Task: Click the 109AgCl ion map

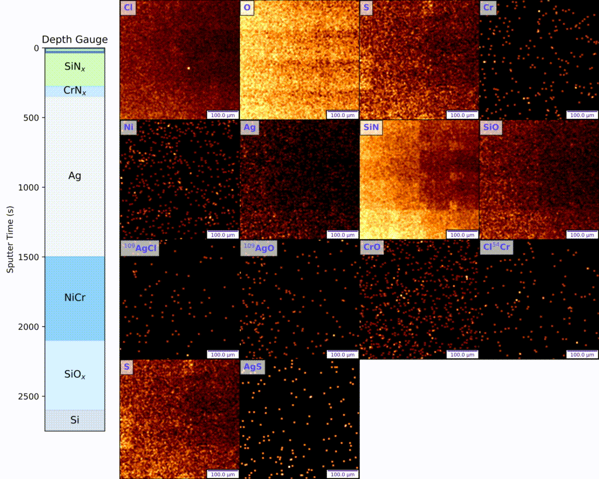Action: tap(180, 299)
